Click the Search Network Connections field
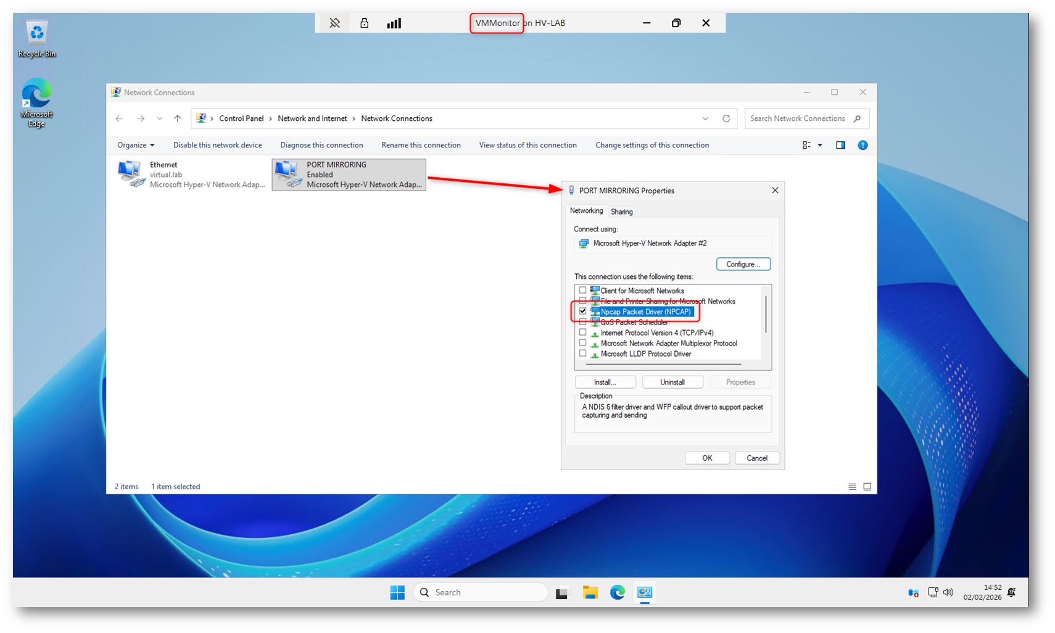1055x633 pixels. (x=799, y=118)
